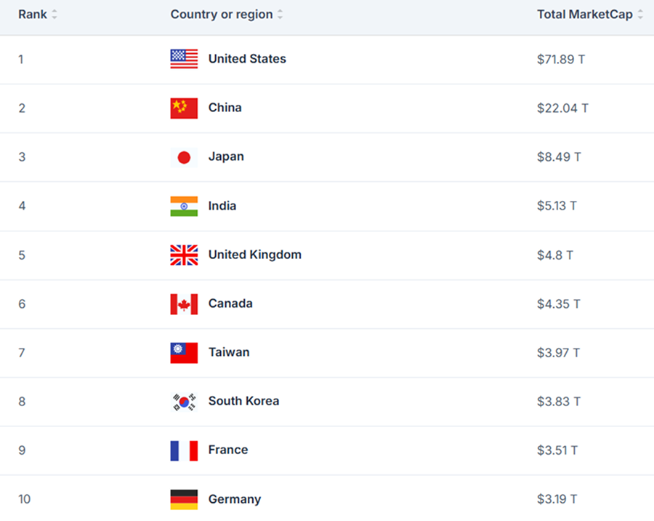654x521 pixels.
Task: Click the United Kingdom flag icon
Action: coord(184,255)
